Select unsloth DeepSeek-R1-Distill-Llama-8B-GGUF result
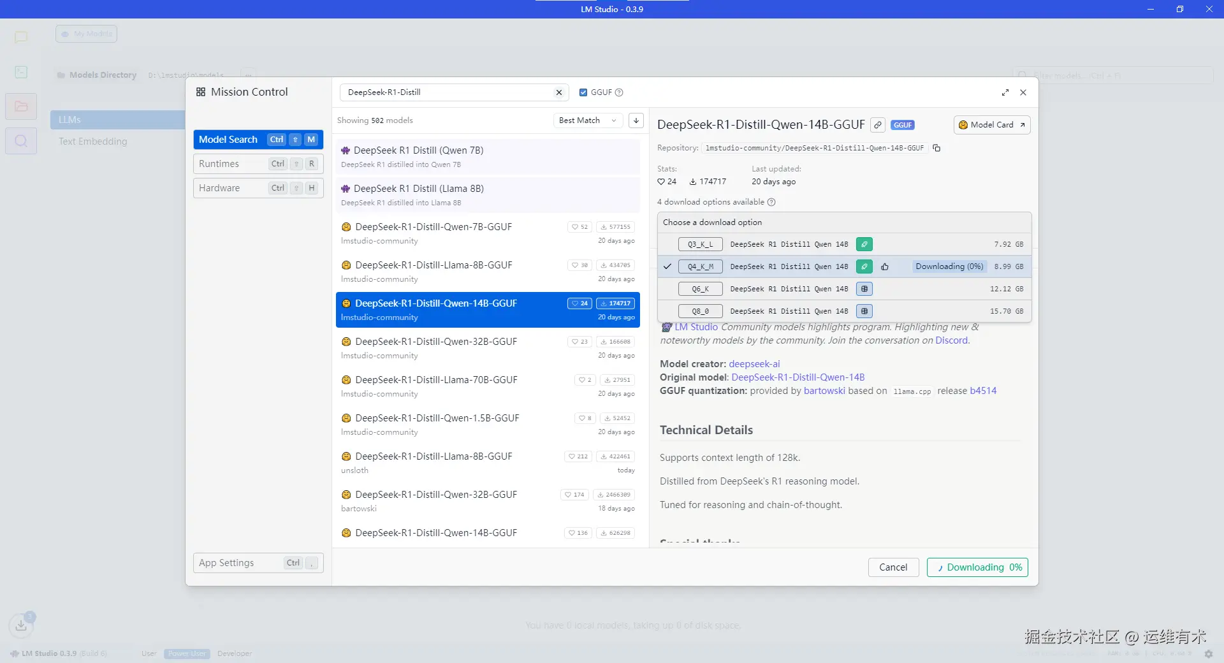This screenshot has height=663, width=1224. pyautogui.click(x=488, y=463)
